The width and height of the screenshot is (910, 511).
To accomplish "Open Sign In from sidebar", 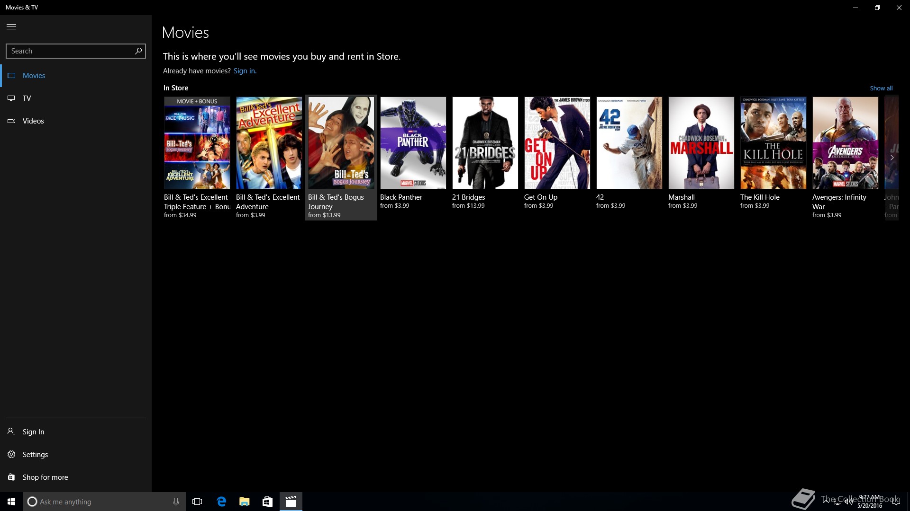I will (76, 432).
